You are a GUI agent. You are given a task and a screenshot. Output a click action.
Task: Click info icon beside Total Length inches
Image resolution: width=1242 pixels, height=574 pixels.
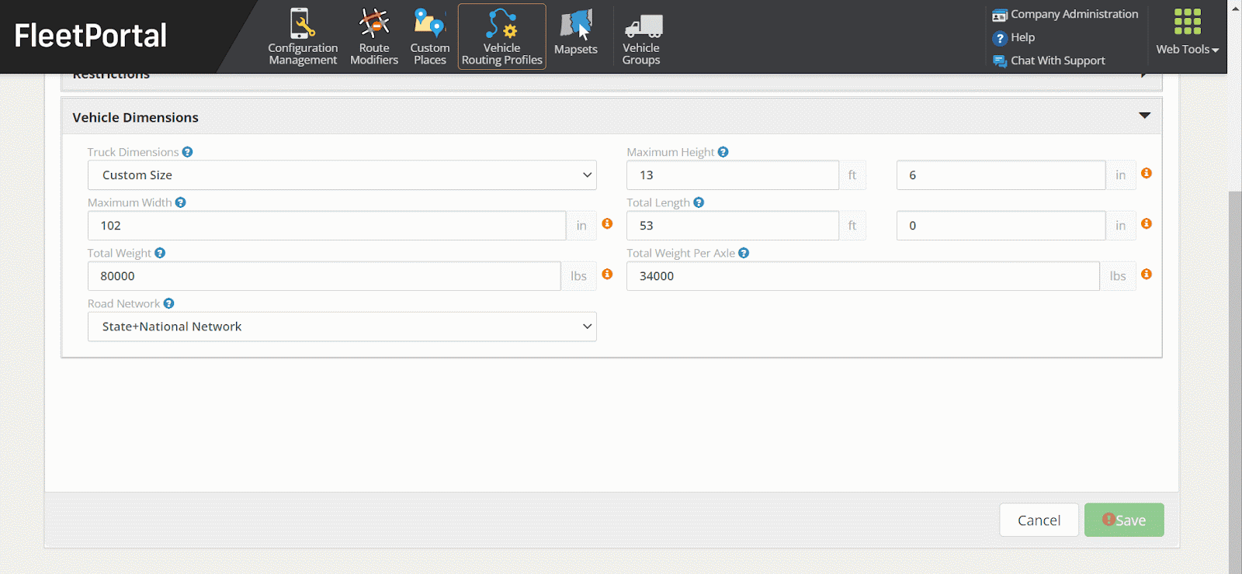coord(1147,223)
